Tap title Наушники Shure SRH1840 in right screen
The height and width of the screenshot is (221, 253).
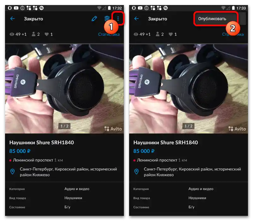pyautogui.click(x=166, y=142)
